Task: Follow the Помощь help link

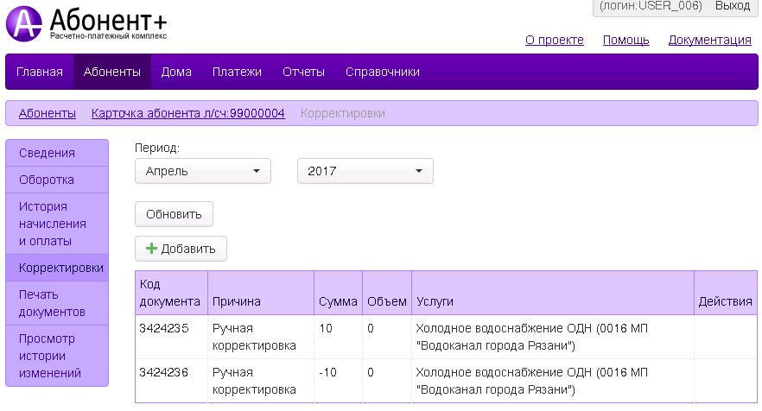Action: point(625,40)
